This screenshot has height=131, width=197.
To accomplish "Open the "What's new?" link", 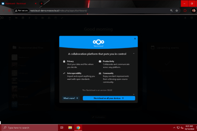I will pyautogui.click(x=71, y=98).
